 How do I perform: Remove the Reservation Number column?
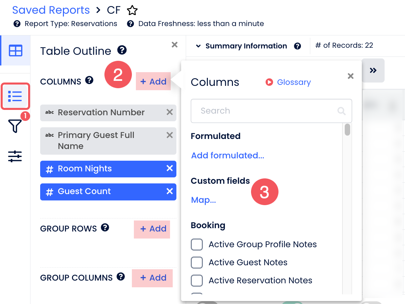(x=170, y=112)
